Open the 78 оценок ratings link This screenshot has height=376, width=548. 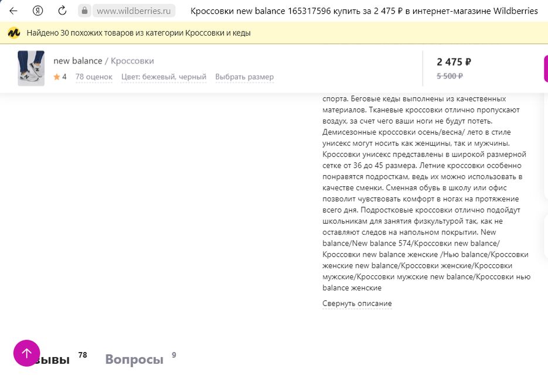pos(94,77)
